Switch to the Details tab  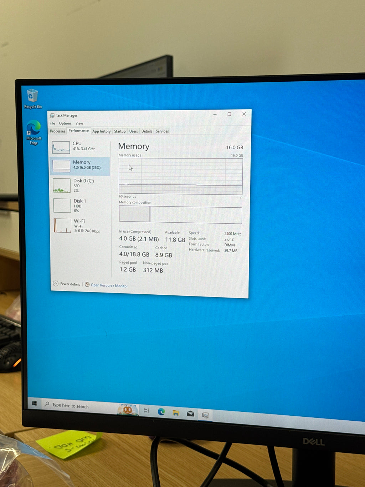tap(146, 131)
